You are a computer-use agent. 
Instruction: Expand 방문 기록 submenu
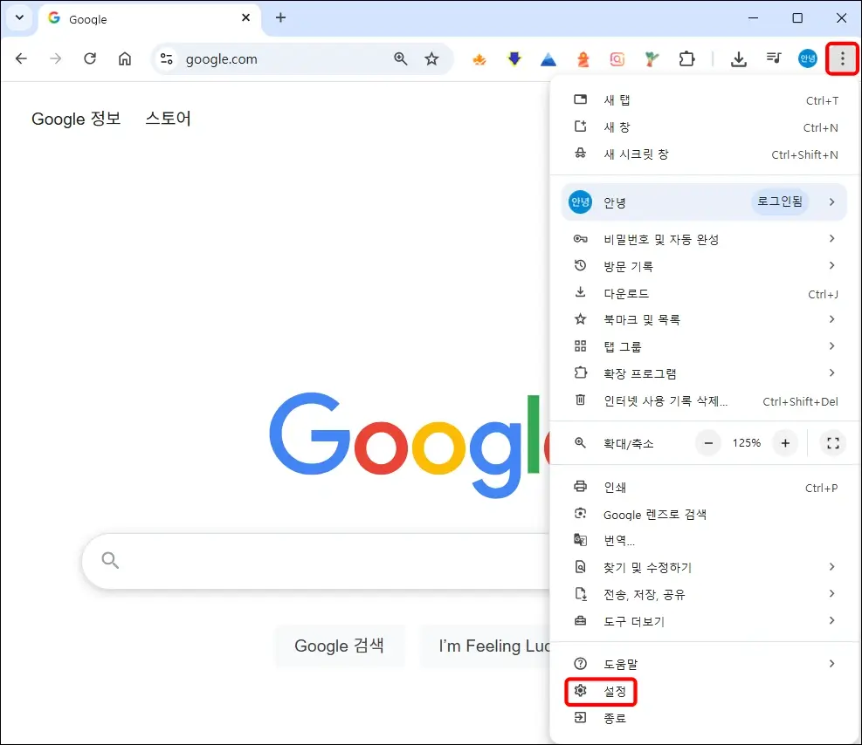706,266
